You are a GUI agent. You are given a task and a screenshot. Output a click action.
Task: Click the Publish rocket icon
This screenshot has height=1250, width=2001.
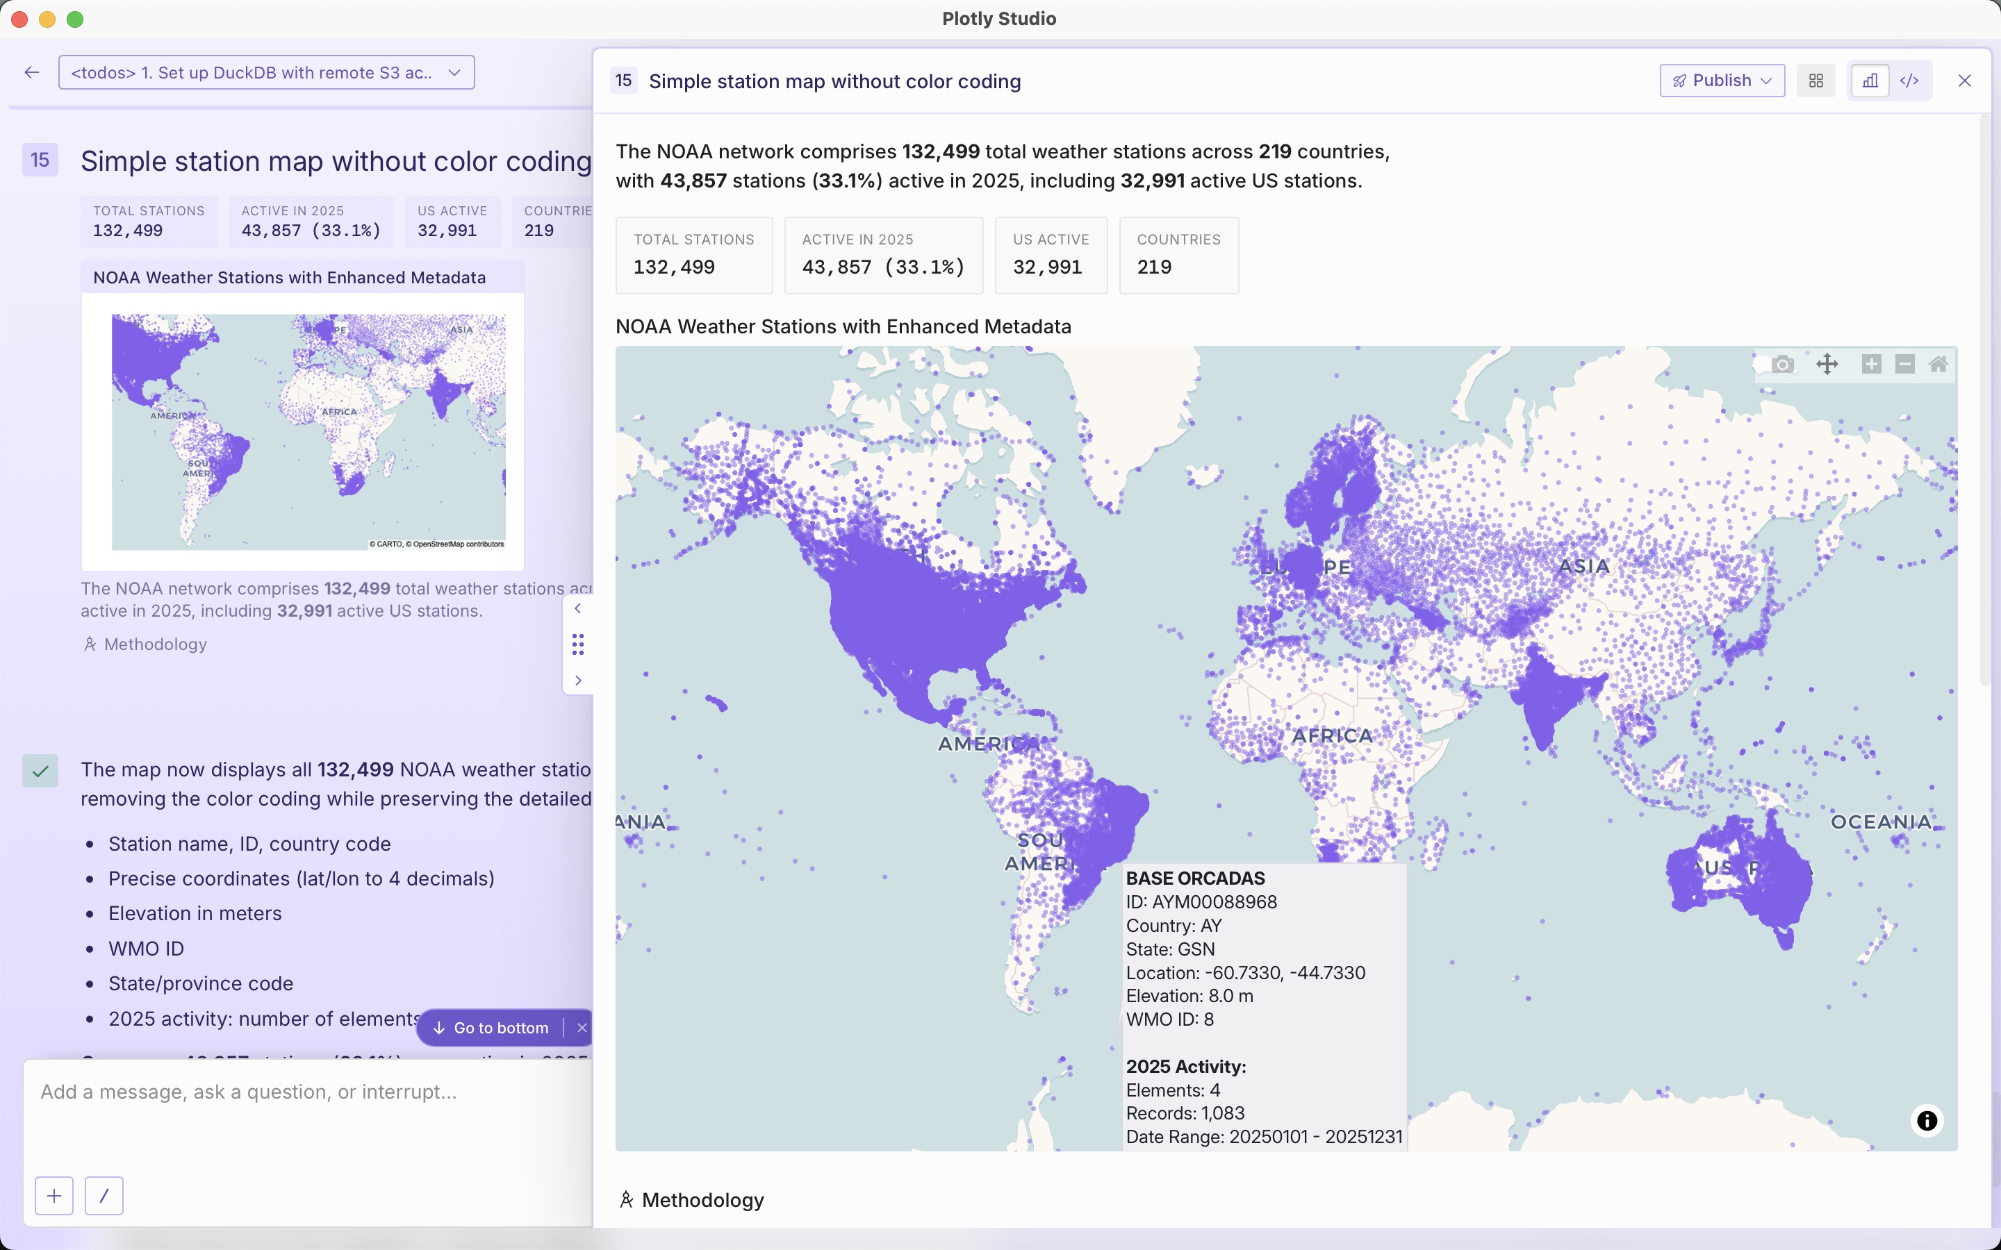click(1679, 81)
